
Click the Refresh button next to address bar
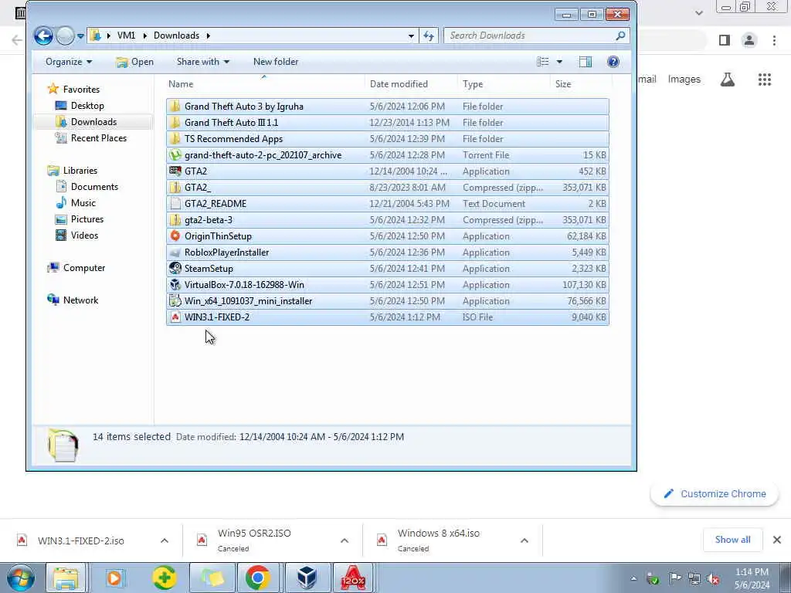428,36
